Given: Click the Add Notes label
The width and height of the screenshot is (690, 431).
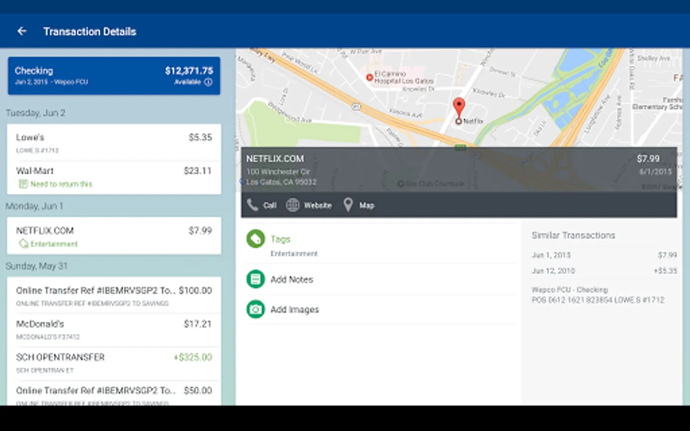Looking at the screenshot, I should [292, 279].
